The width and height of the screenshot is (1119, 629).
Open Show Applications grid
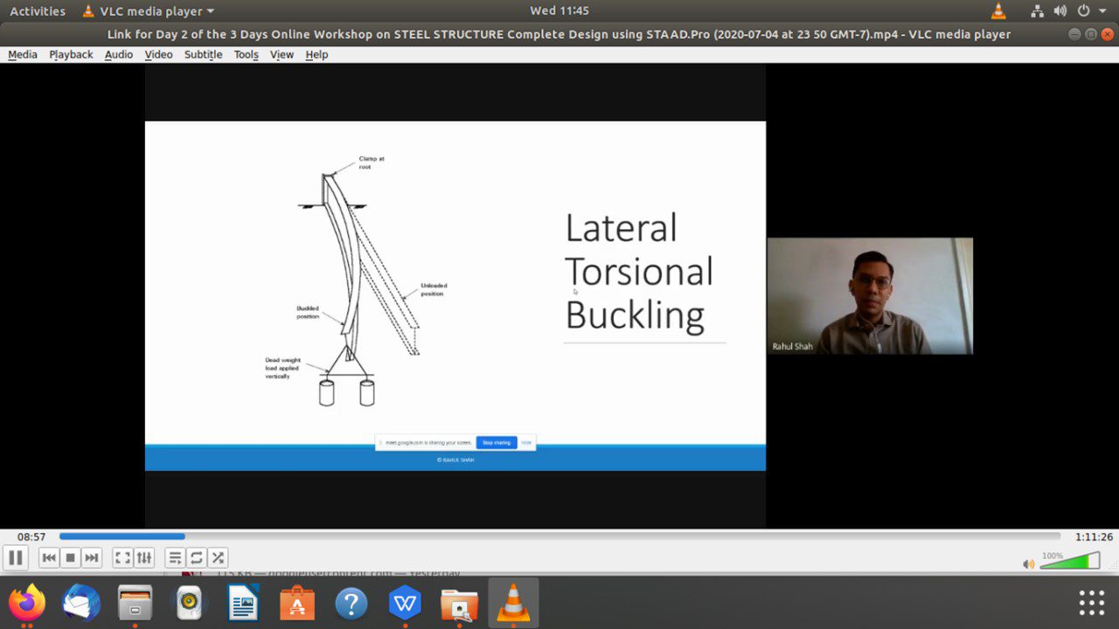click(1091, 604)
